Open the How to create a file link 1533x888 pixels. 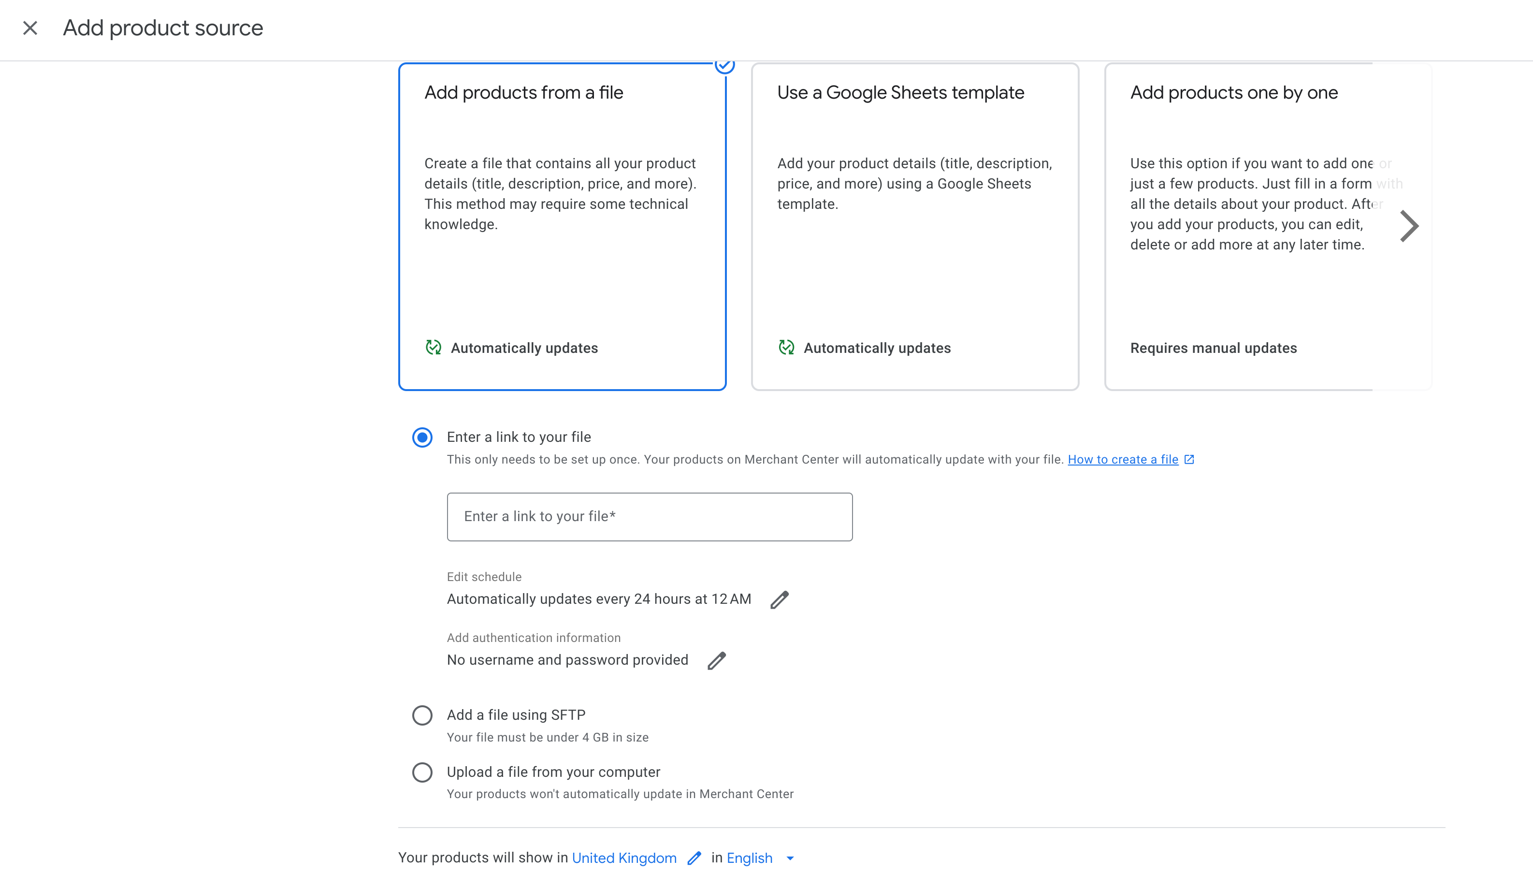point(1123,460)
